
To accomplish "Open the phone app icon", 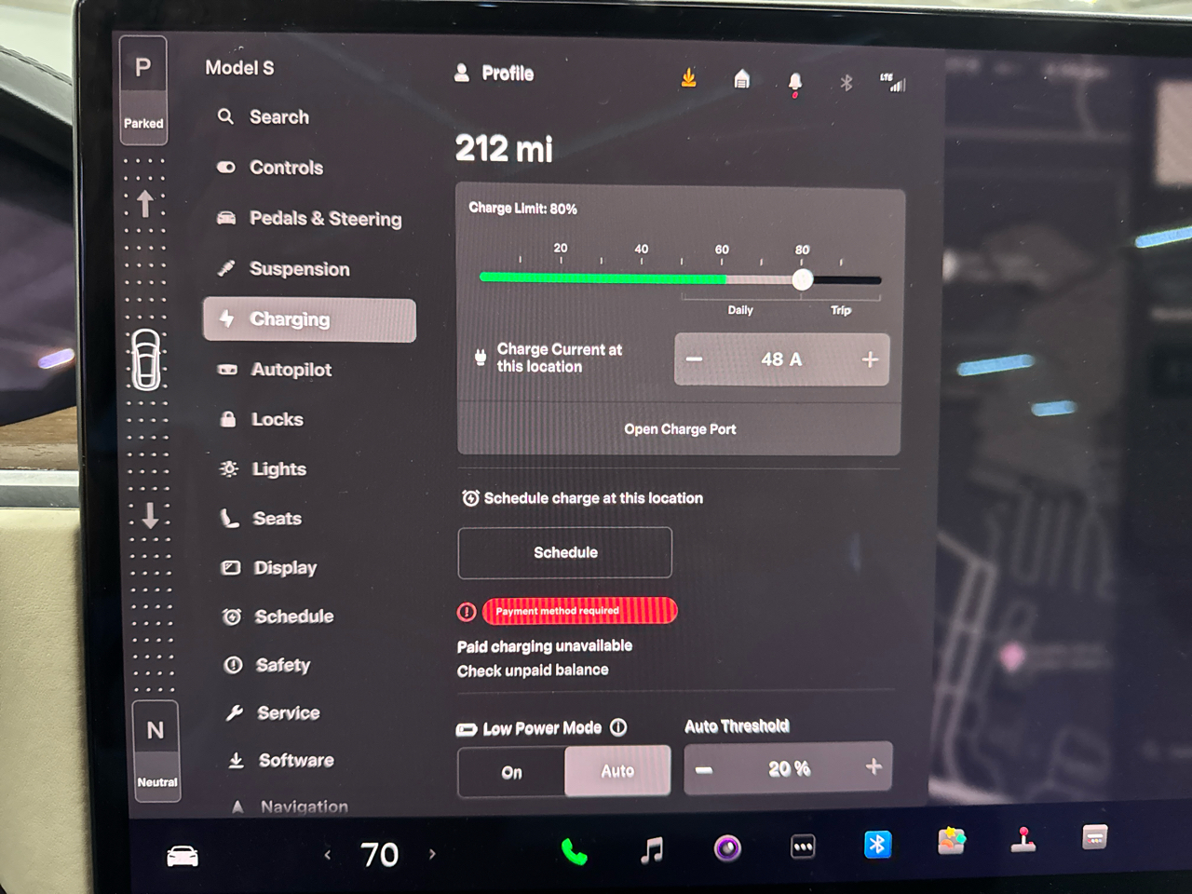I will [574, 850].
